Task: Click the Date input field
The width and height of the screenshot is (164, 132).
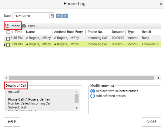Action: coord(31,16)
